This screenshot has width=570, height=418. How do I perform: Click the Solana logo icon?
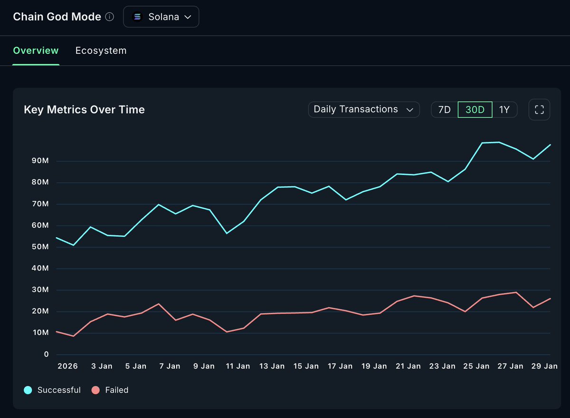coord(138,17)
